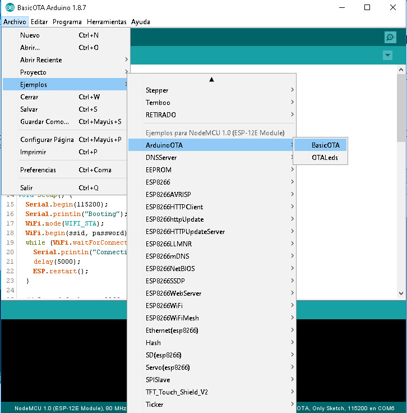Screen dimensions: 407x413
Task: Expand TFT_Touch_Shield_V2 examples
Action: (x=211, y=392)
